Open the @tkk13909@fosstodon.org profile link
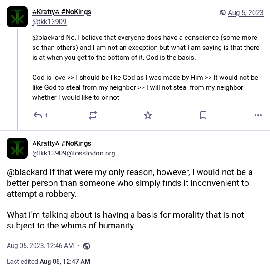This screenshot has width=270, height=272. tap(74, 153)
